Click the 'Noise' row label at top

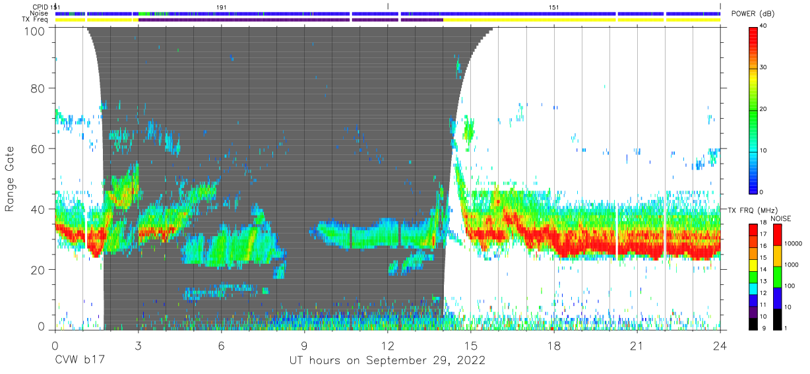click(x=40, y=13)
